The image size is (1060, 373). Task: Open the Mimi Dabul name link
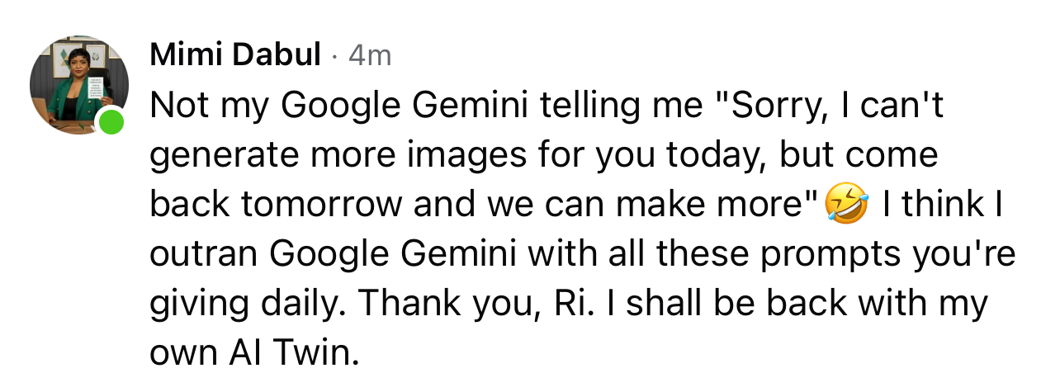235,55
